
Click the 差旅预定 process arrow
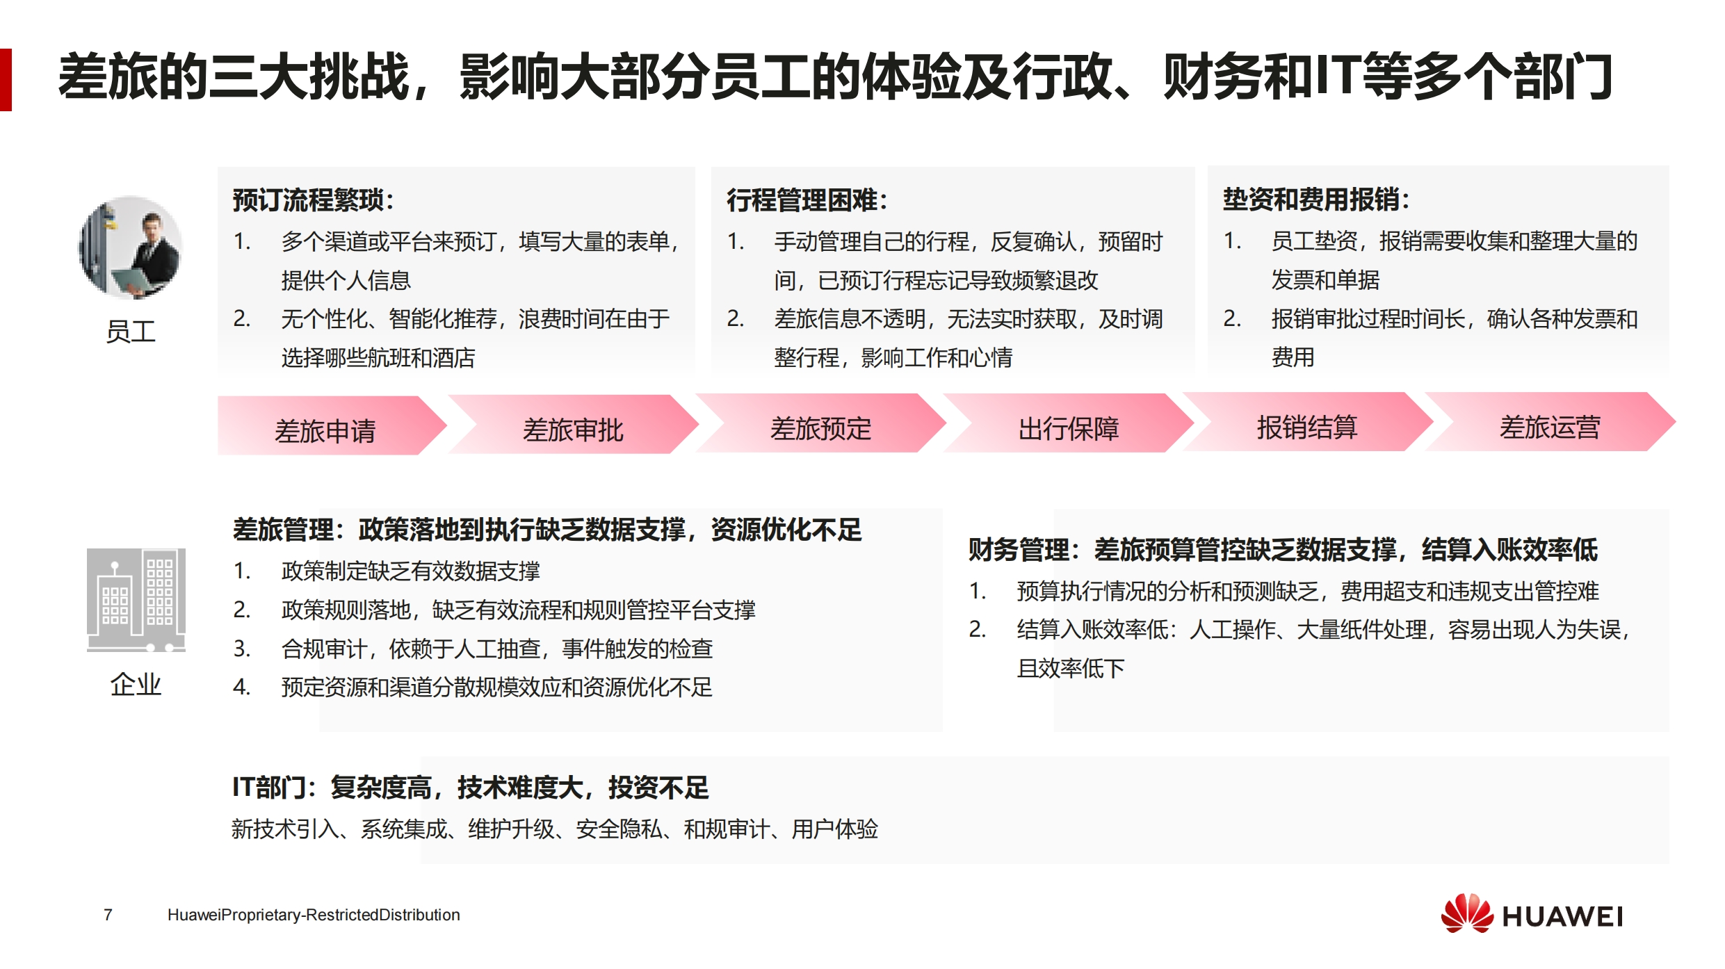pos(820,427)
